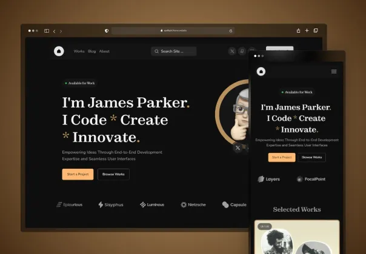Click the browser share icon
The width and height of the screenshot is (366, 254).
pyautogui.click(x=298, y=30)
